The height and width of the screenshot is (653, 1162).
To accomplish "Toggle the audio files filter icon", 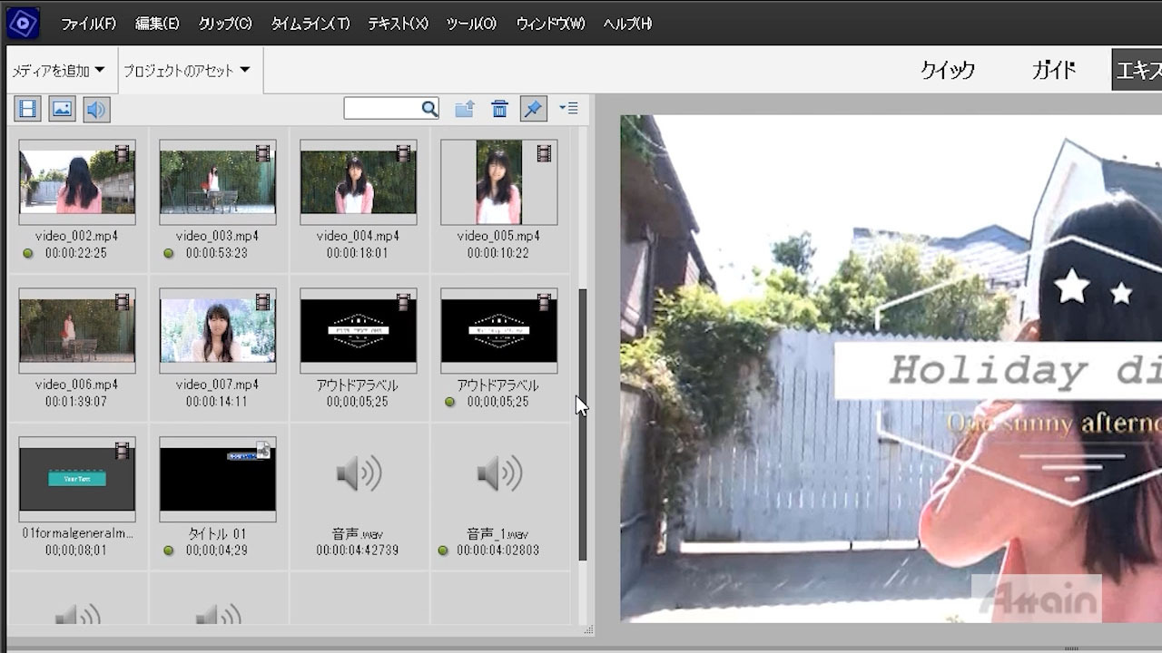I will [96, 110].
